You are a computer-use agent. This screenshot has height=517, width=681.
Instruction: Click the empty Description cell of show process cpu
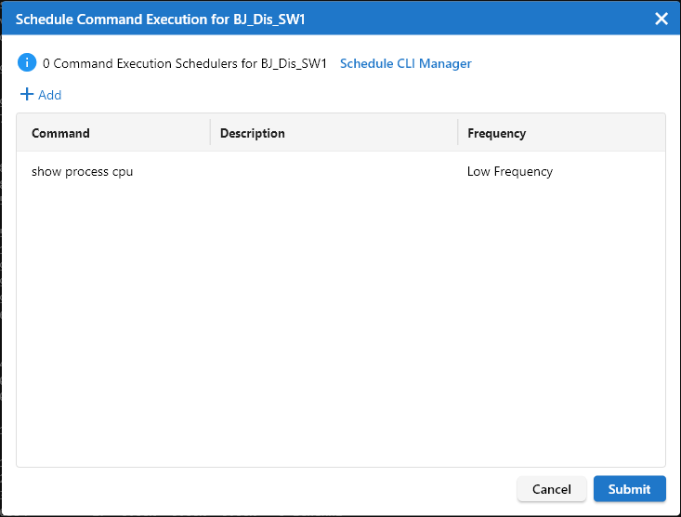(334, 171)
